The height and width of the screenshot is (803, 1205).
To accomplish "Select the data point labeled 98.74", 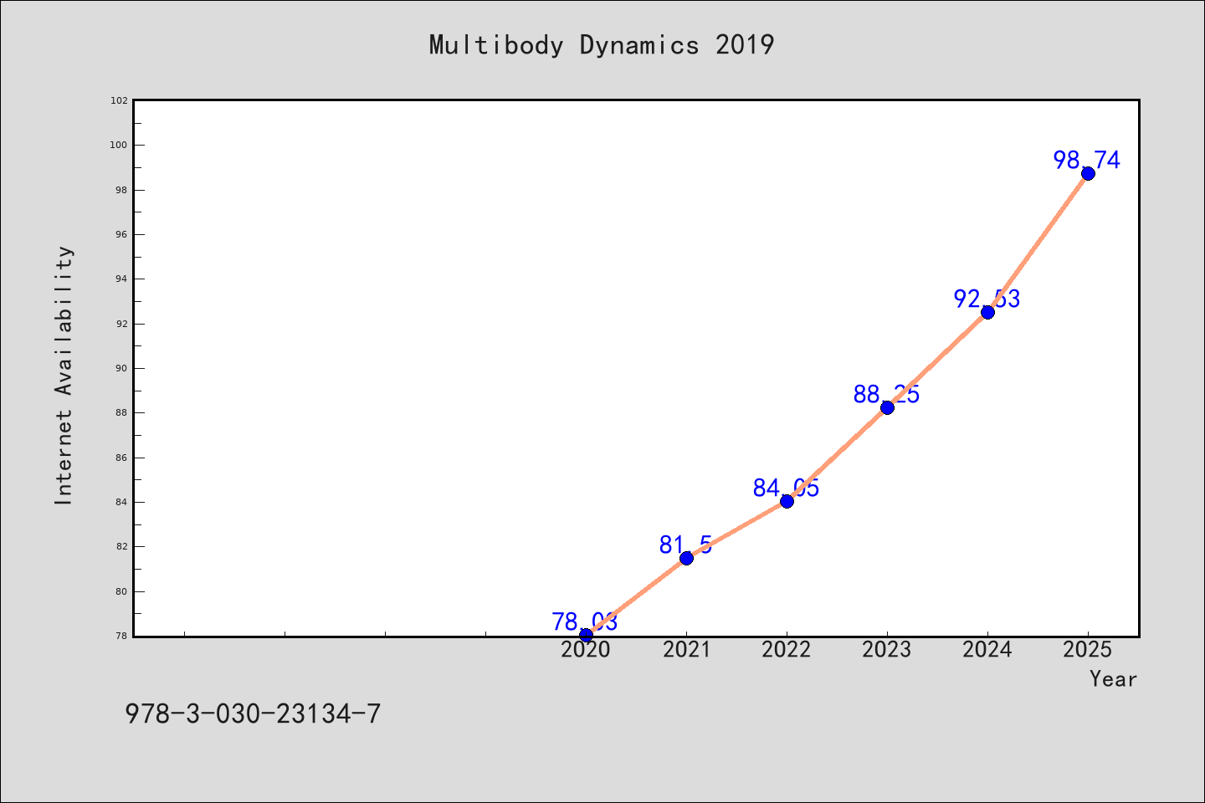I will click(1088, 174).
